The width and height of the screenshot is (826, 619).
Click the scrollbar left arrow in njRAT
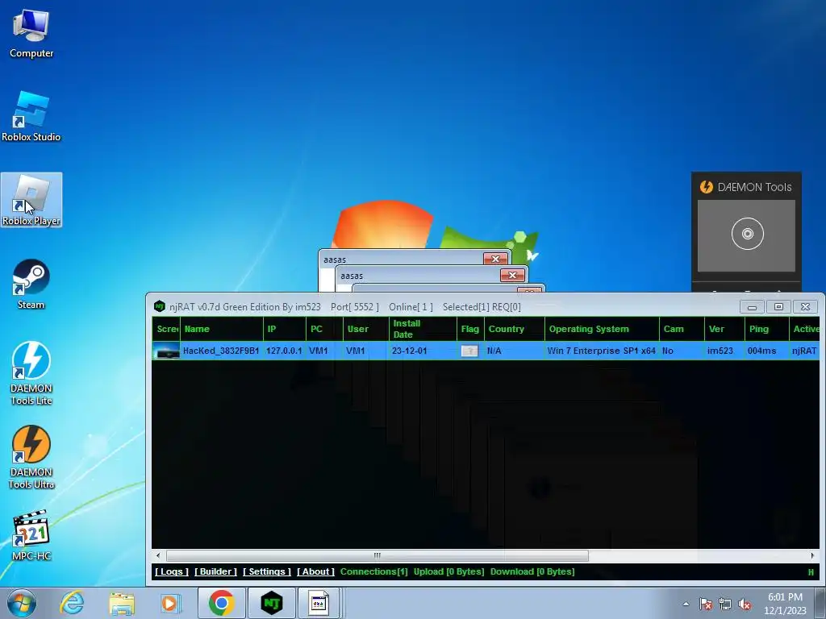tap(158, 555)
